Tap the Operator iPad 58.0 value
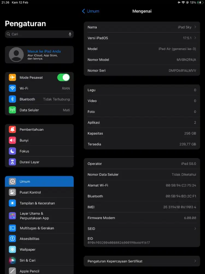The width and height of the screenshot is (205, 274). coord(189,164)
